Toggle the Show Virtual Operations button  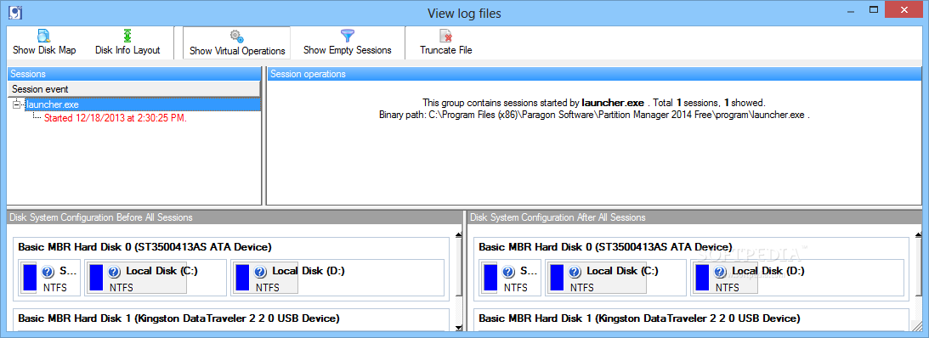click(x=237, y=43)
